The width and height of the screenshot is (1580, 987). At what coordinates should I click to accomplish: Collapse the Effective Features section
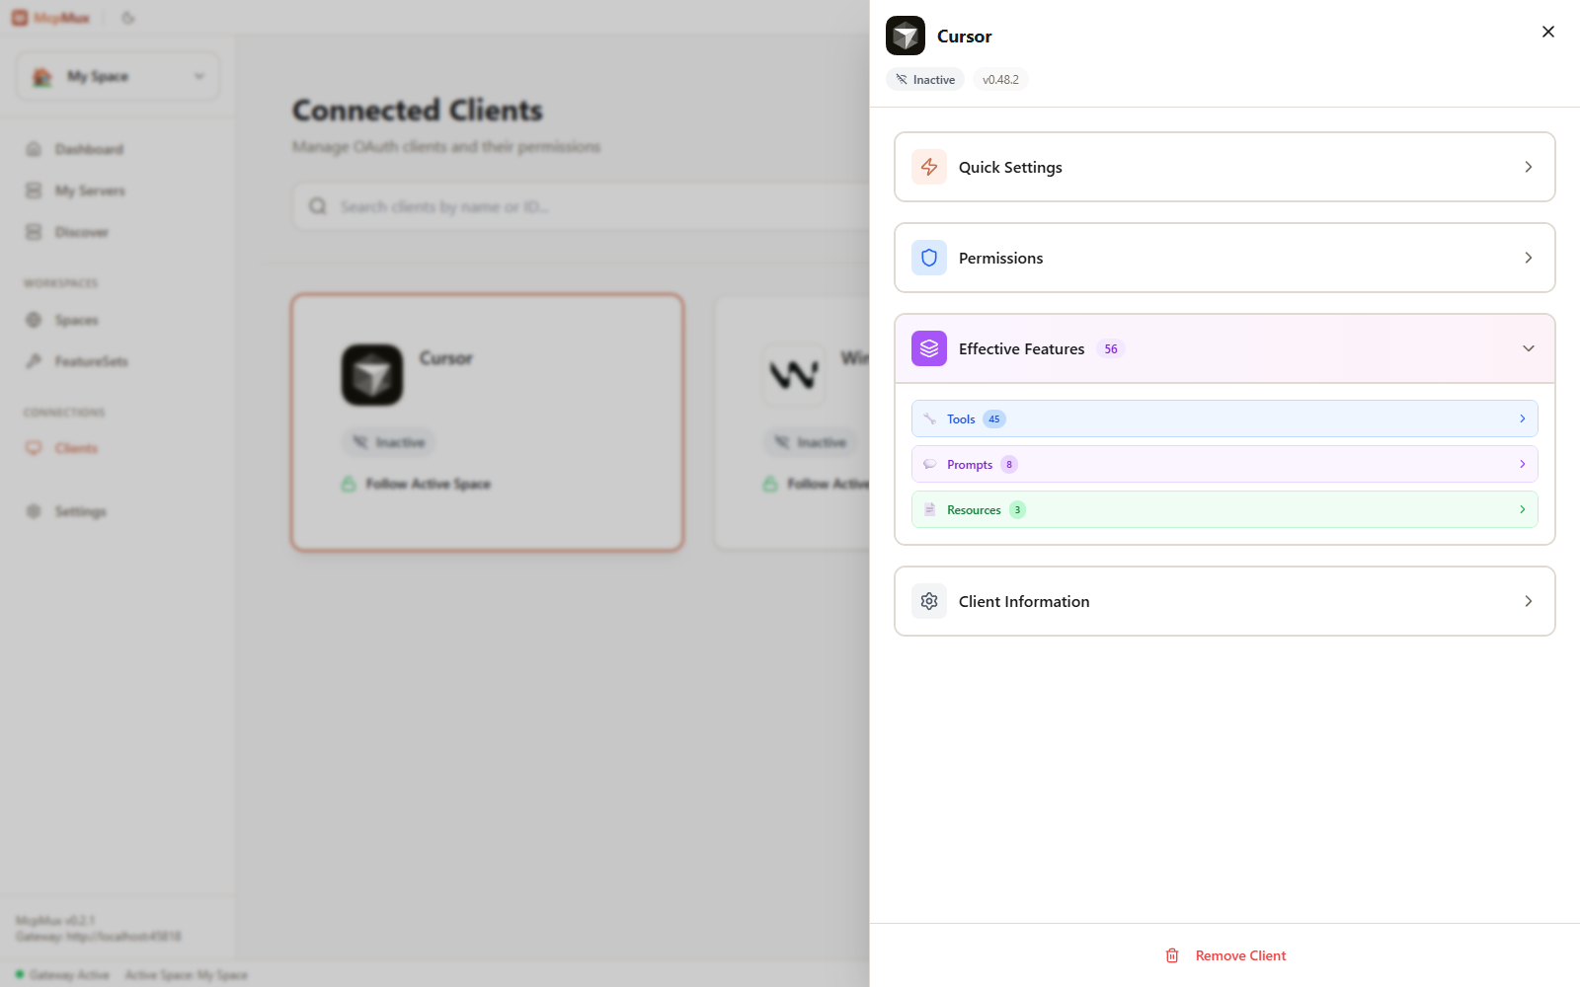tap(1528, 348)
